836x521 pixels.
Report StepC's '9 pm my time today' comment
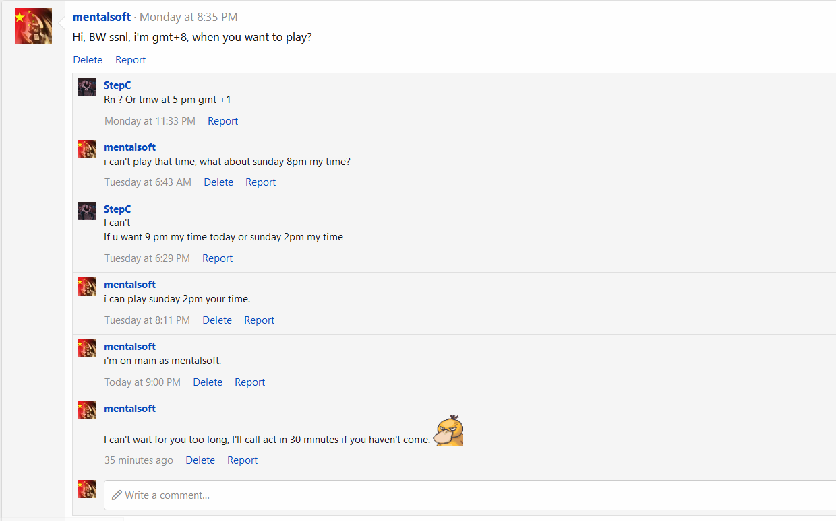(x=217, y=258)
